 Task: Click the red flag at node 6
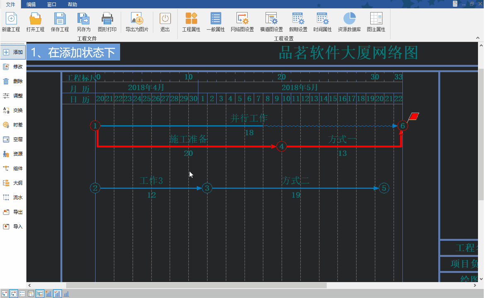(x=413, y=117)
